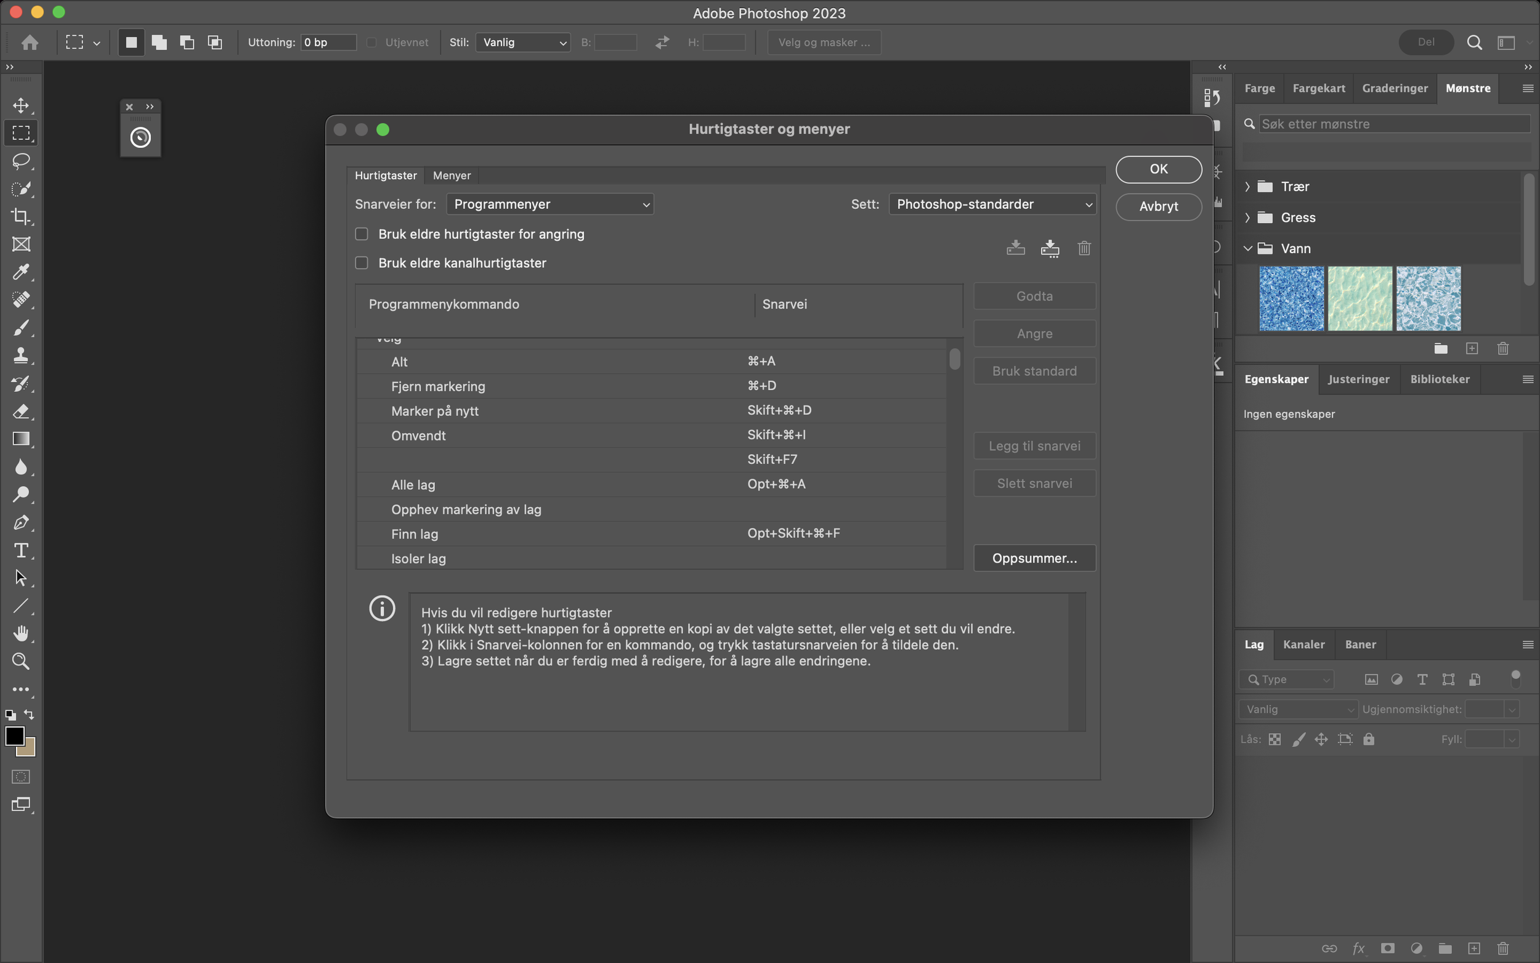
Task: Open the blend mode Vanlig dropdown in Lag panel
Action: [1298, 709]
